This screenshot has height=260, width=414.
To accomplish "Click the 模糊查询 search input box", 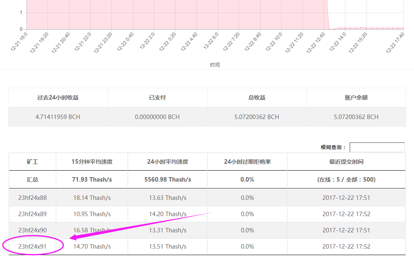I will (377, 147).
